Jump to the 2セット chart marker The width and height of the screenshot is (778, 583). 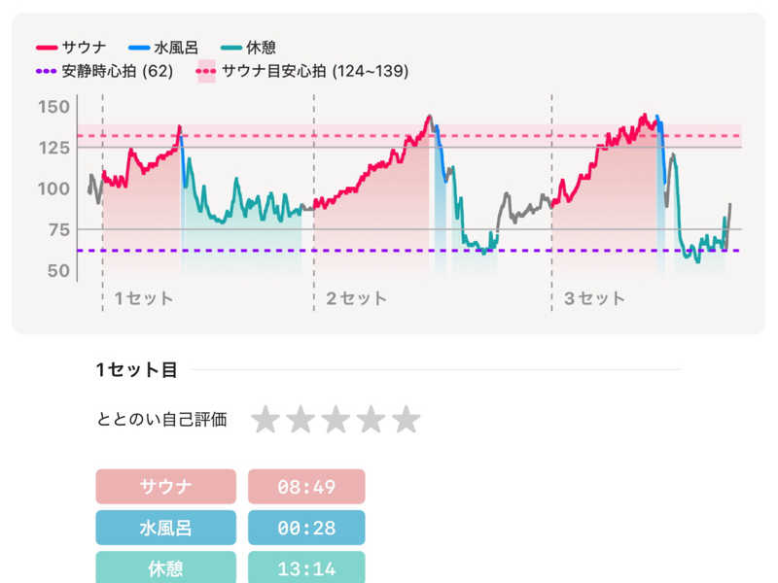pos(355,298)
